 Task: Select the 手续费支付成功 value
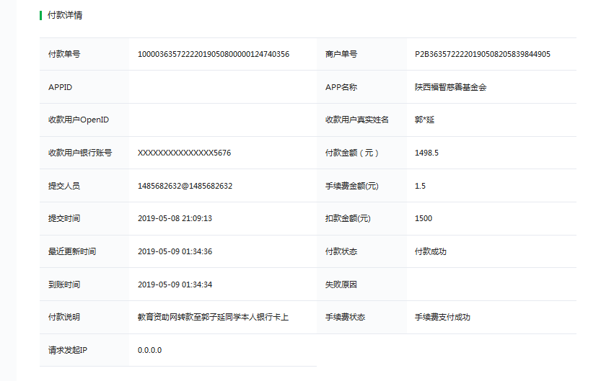(442, 317)
